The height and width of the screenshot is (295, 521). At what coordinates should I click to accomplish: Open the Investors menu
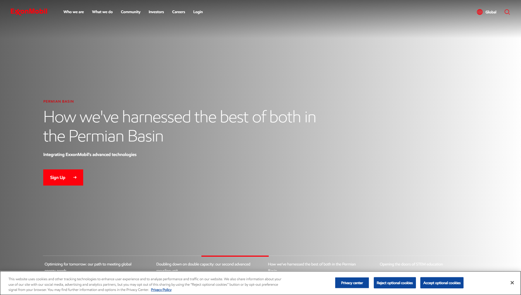click(156, 12)
